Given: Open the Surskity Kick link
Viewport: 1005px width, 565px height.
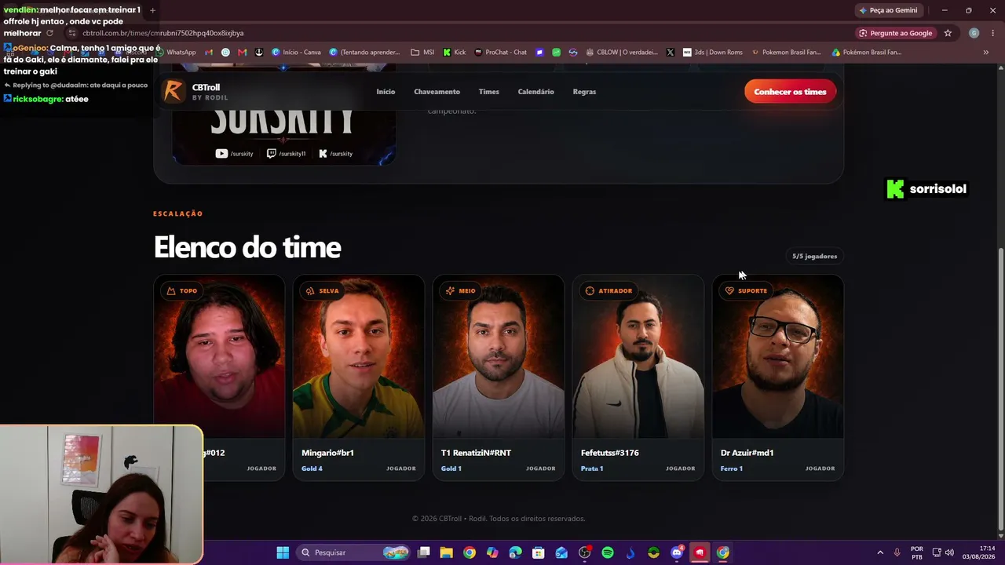Looking at the screenshot, I should (x=336, y=154).
